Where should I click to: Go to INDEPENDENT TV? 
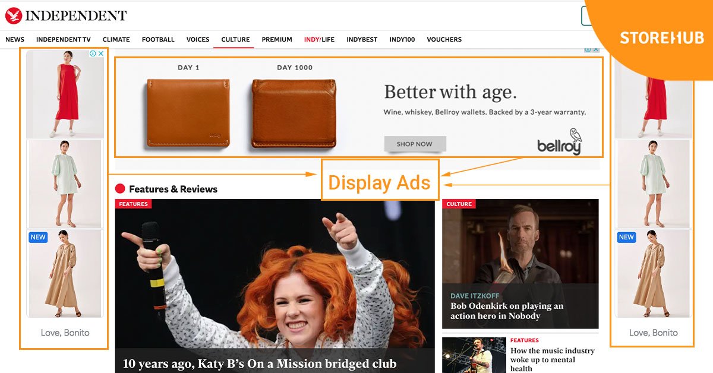[x=64, y=40]
